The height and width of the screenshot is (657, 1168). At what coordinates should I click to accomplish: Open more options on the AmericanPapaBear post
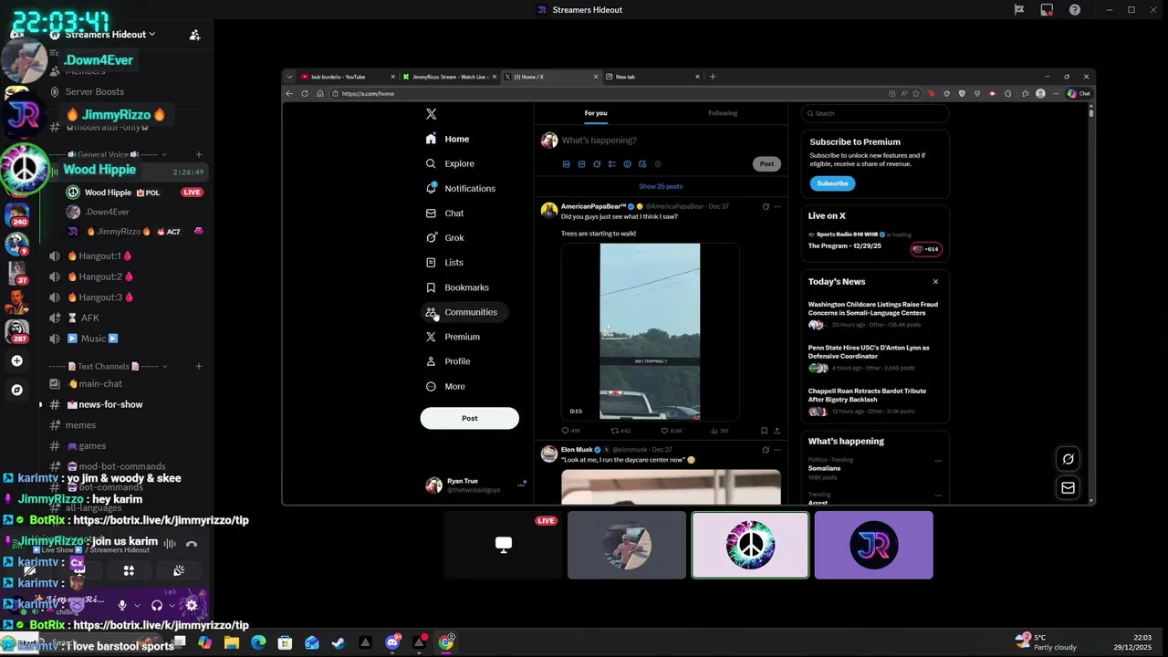point(777,206)
